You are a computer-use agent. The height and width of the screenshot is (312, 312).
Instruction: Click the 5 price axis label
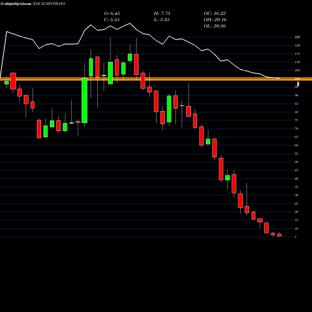pyautogui.click(x=296, y=237)
